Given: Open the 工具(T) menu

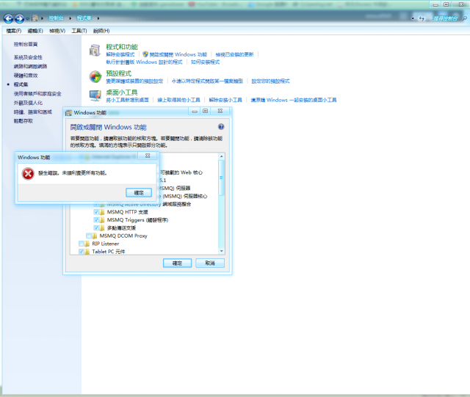Looking at the screenshot, I should (x=79, y=31).
